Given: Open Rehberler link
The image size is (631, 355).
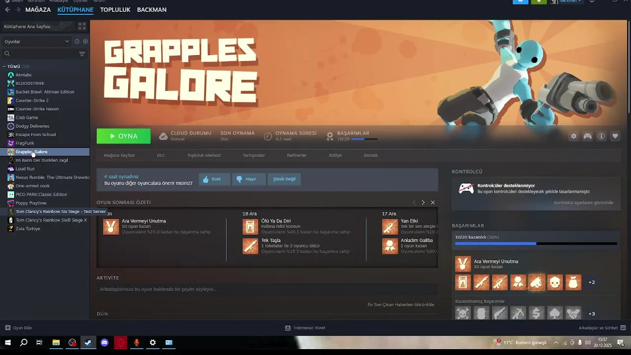Looking at the screenshot, I should click(297, 155).
